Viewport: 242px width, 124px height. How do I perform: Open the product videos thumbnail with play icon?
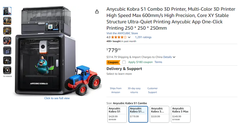point(7,70)
